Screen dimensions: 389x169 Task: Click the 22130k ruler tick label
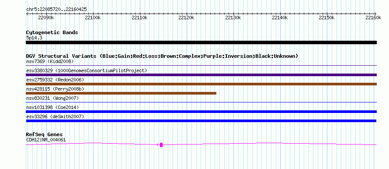233,18
